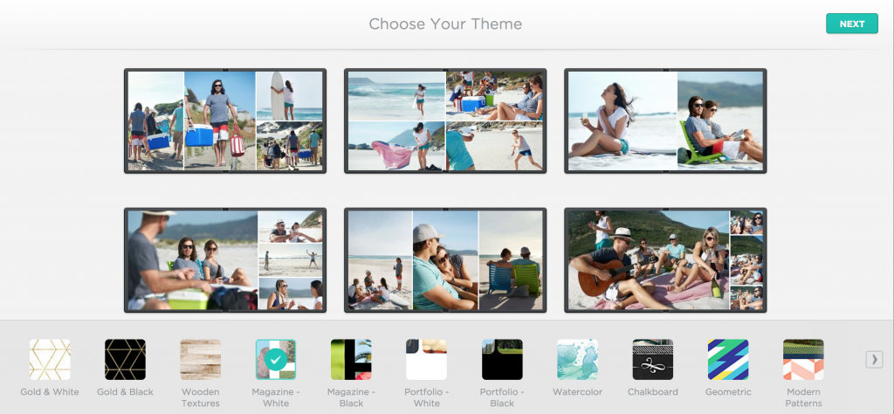Open the spread with man carrying blue cooler
The height and width of the screenshot is (414, 894).
225,121
